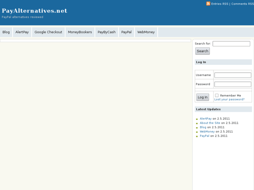Select MoneyBookers in navigation
The image size is (254, 190).
tap(80, 32)
